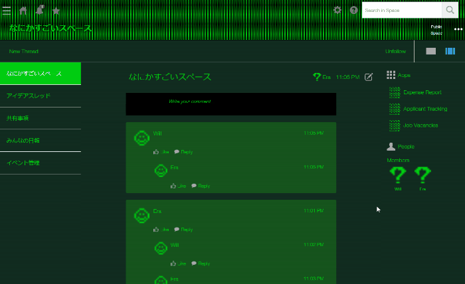Open the help question mark icon
This screenshot has height=284, width=465.
click(x=354, y=11)
